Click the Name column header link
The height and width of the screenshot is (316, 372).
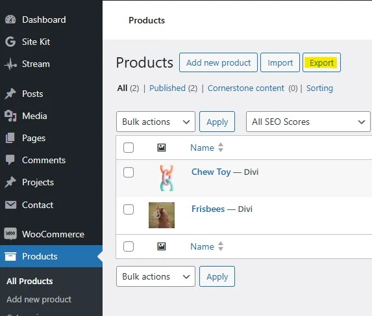[202, 148]
